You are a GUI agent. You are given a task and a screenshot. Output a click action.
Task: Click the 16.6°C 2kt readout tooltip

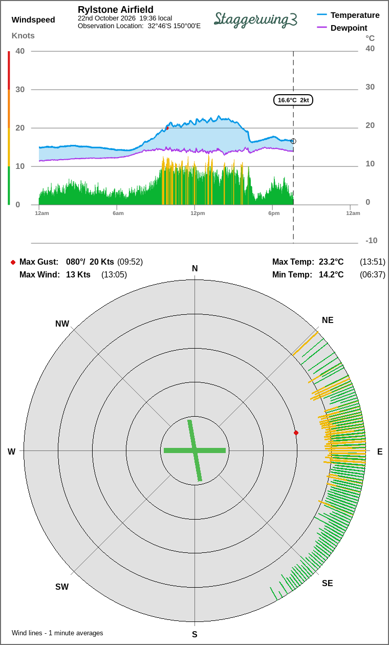293,100
